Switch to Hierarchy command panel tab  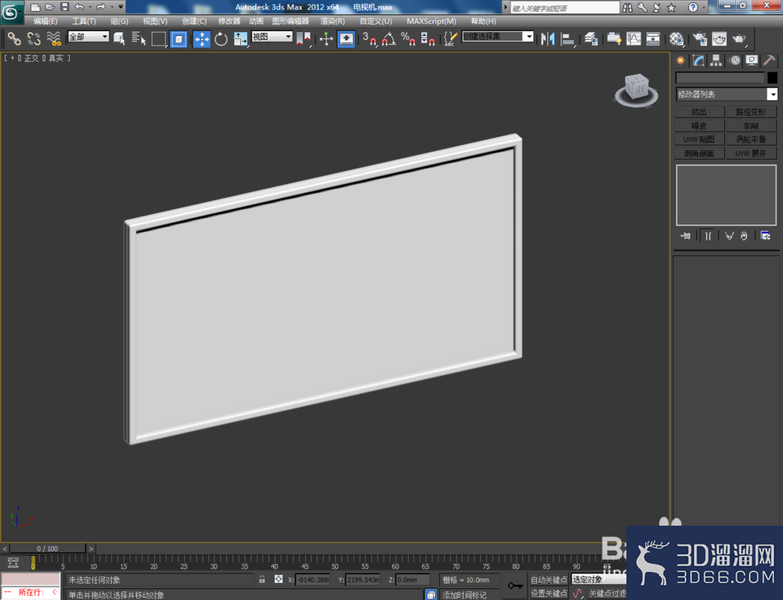tap(716, 60)
